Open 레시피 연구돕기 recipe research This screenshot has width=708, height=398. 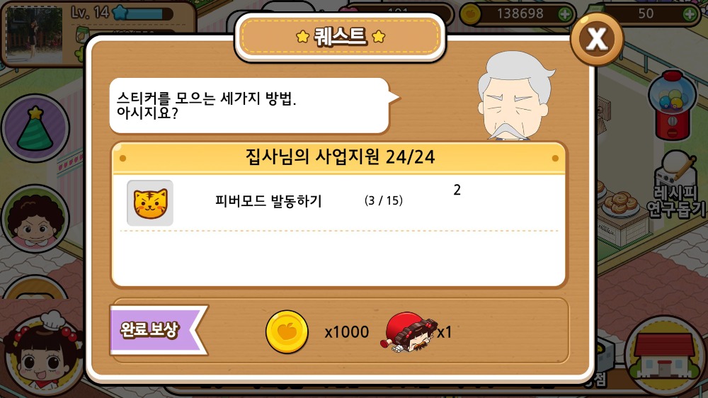[x=676, y=184]
